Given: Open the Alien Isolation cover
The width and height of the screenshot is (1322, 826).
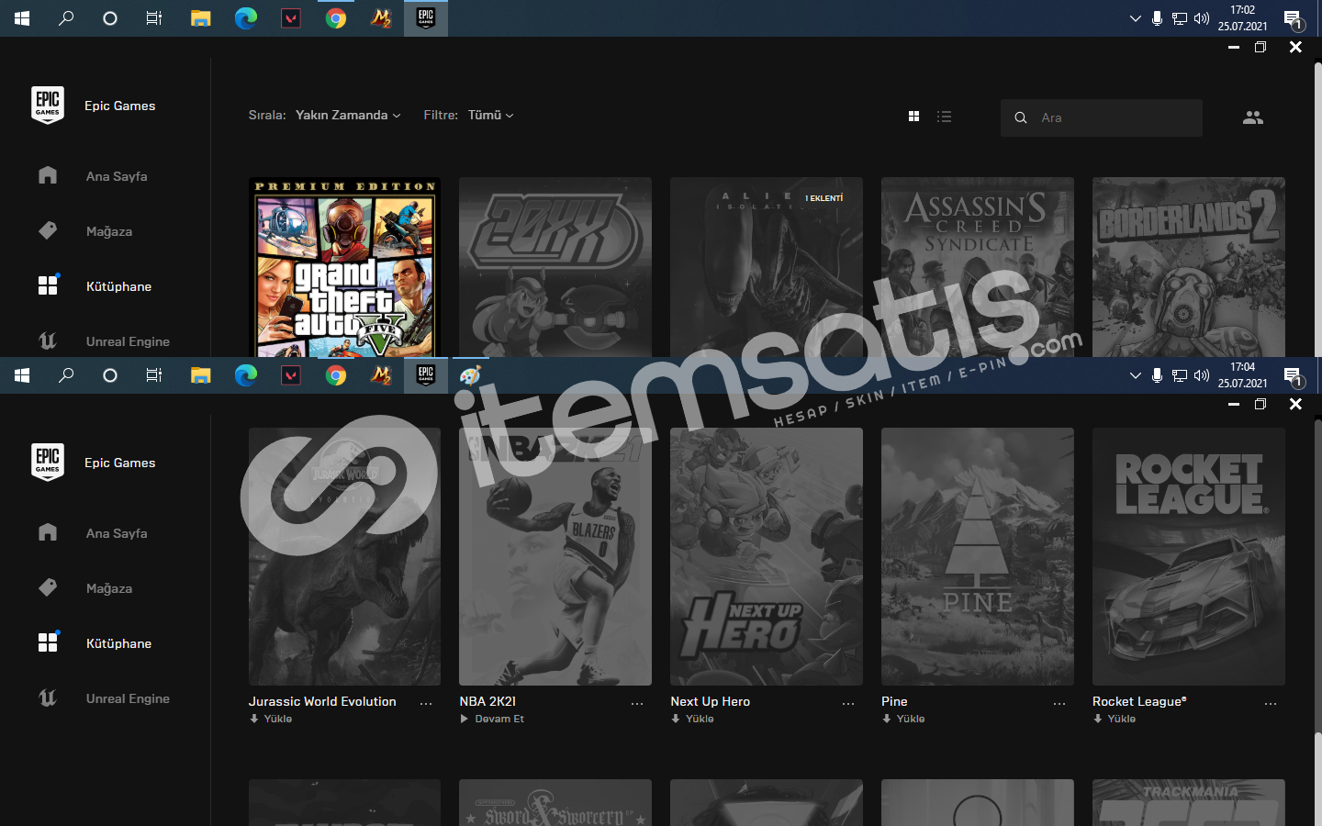Looking at the screenshot, I should pyautogui.click(x=767, y=267).
